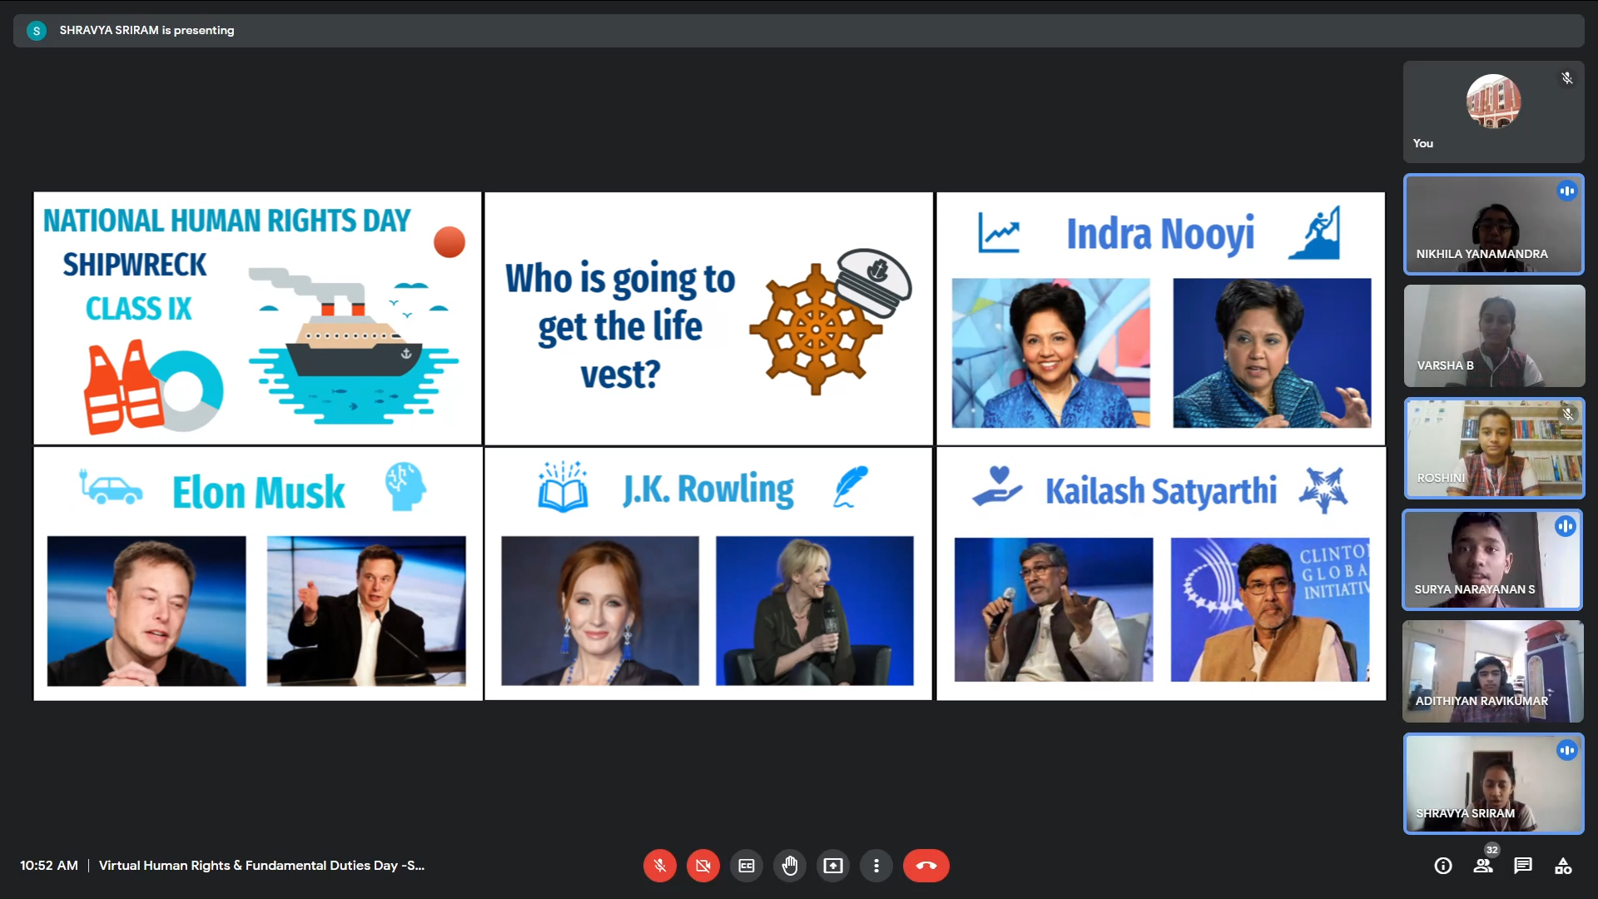This screenshot has height=899, width=1598.
Task: Select SURYA NARAYANAN S video tile
Action: tap(1493, 559)
